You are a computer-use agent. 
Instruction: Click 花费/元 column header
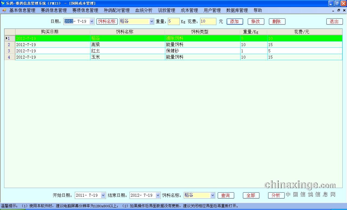tap(305, 32)
